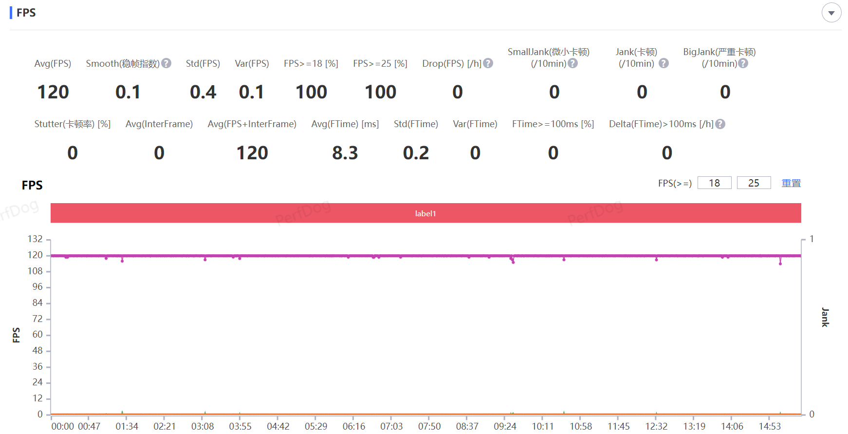Image resolution: width=848 pixels, height=434 pixels.
Task: Click the 09:24 tick on time axis
Action: point(505,426)
